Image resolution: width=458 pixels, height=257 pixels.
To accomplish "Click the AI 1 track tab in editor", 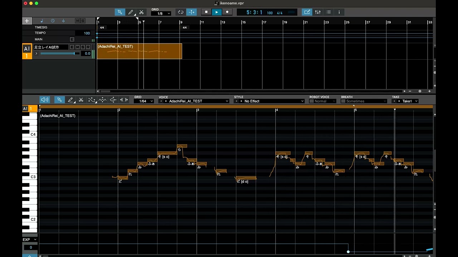I will pos(30,109).
